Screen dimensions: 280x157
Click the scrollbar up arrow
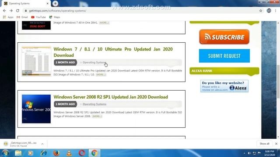coord(278,23)
